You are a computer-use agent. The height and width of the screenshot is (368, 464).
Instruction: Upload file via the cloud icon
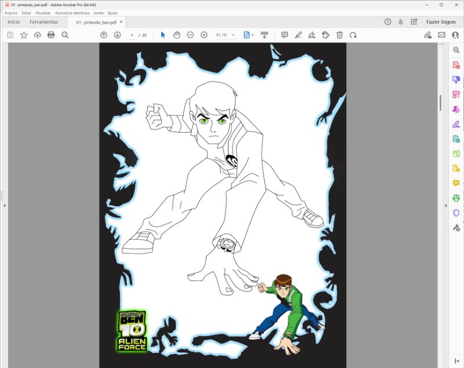(x=37, y=35)
